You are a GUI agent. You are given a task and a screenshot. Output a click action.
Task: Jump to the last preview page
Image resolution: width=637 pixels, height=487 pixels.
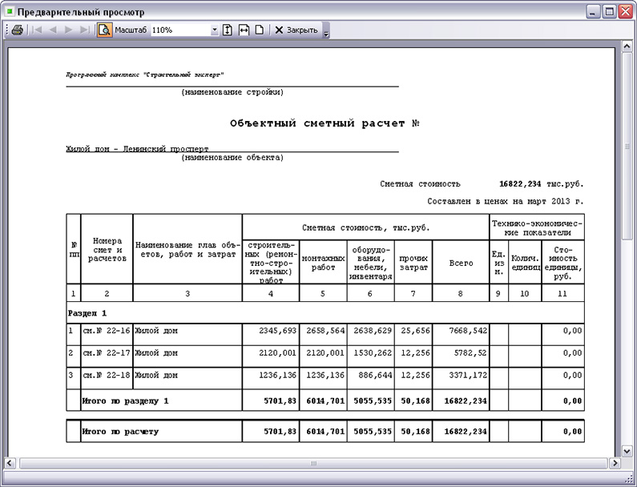[x=84, y=30]
